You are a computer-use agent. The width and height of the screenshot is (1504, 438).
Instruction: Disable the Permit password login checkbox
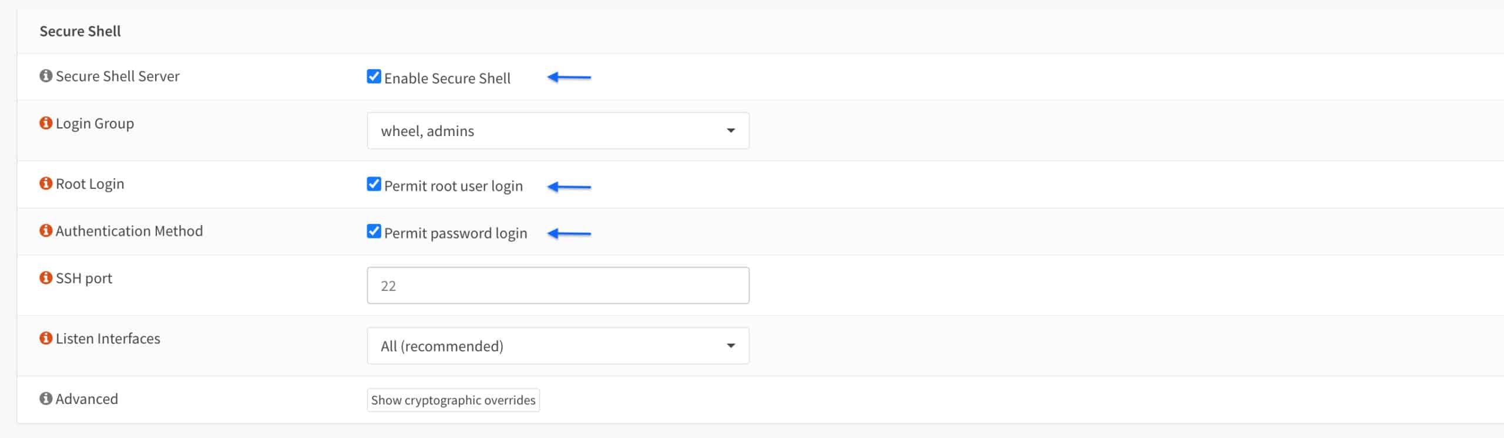coord(374,231)
